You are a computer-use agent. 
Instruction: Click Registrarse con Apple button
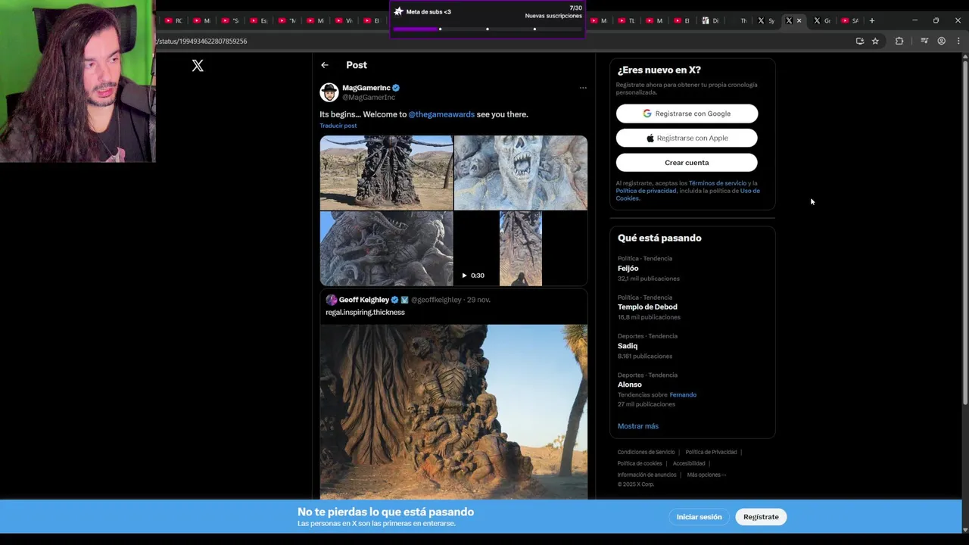tap(687, 138)
